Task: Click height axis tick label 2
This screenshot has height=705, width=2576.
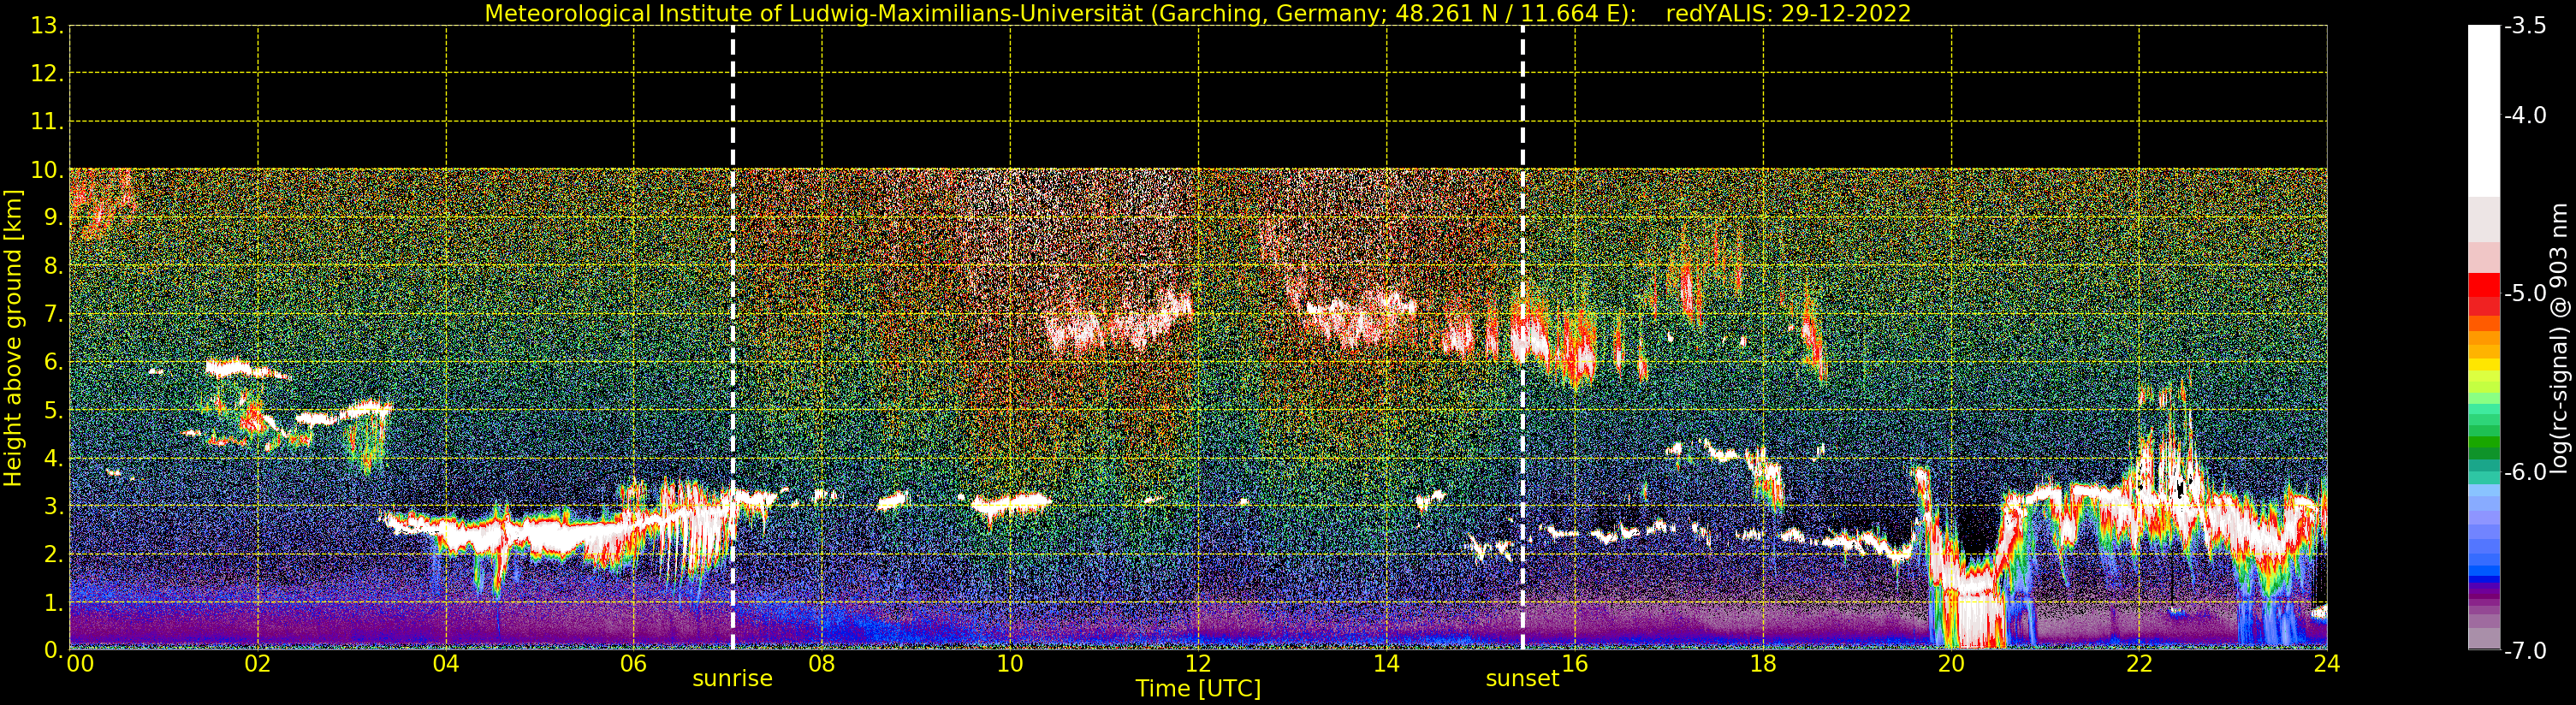Action: click(52, 554)
